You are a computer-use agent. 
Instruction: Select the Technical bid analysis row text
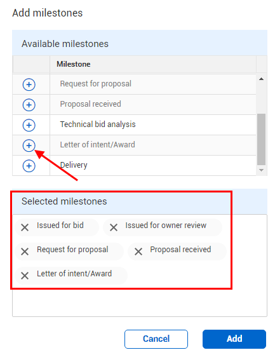click(x=98, y=125)
